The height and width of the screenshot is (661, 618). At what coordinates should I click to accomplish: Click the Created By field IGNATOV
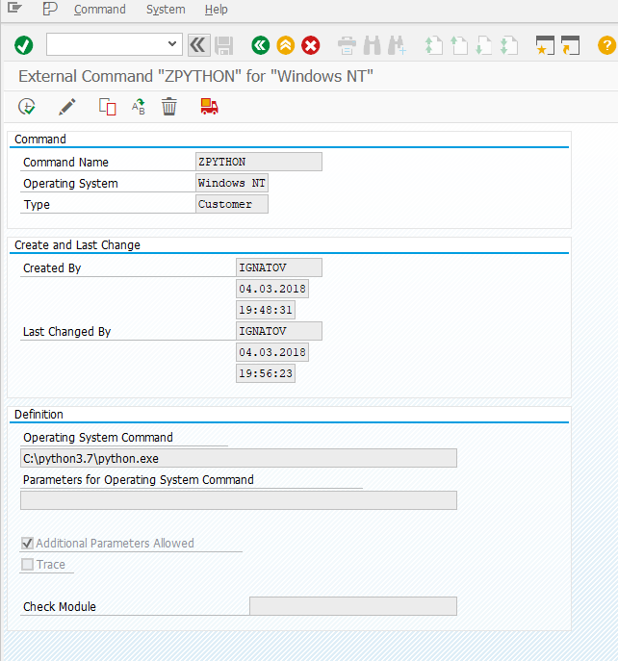tap(279, 267)
